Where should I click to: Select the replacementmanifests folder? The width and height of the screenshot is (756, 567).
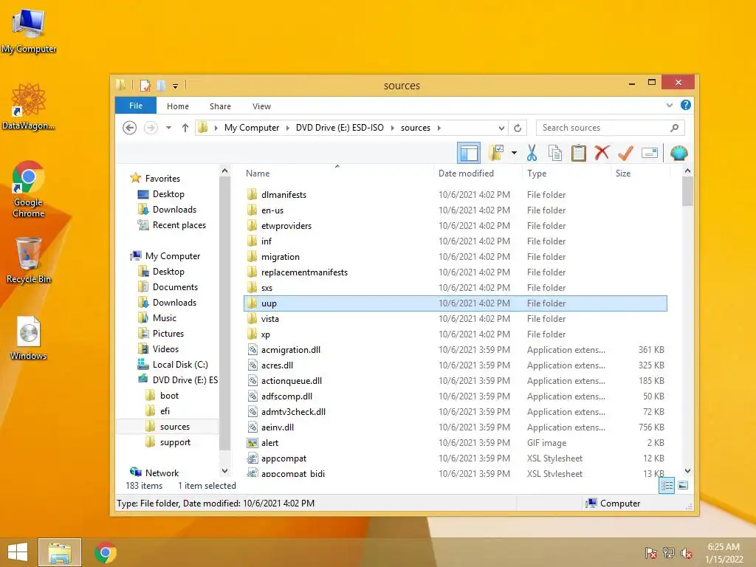tap(304, 272)
